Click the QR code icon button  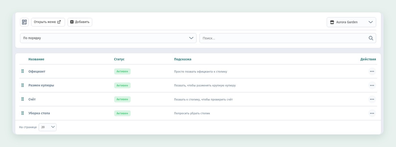[24, 22]
